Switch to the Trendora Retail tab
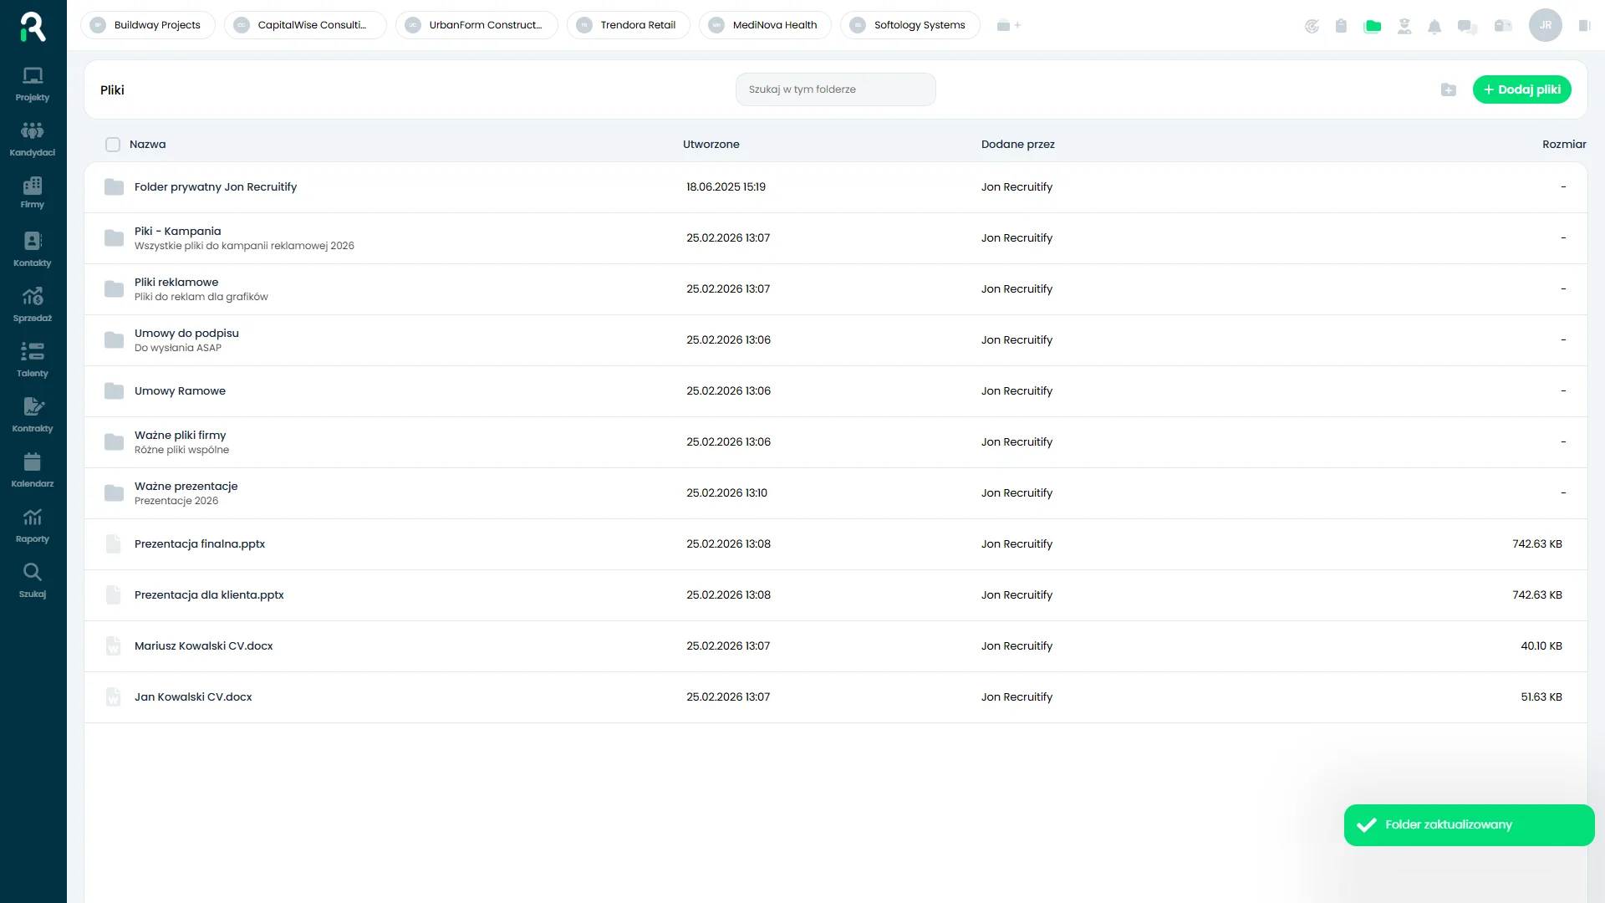Viewport: 1605px width, 903px height. coord(629,25)
